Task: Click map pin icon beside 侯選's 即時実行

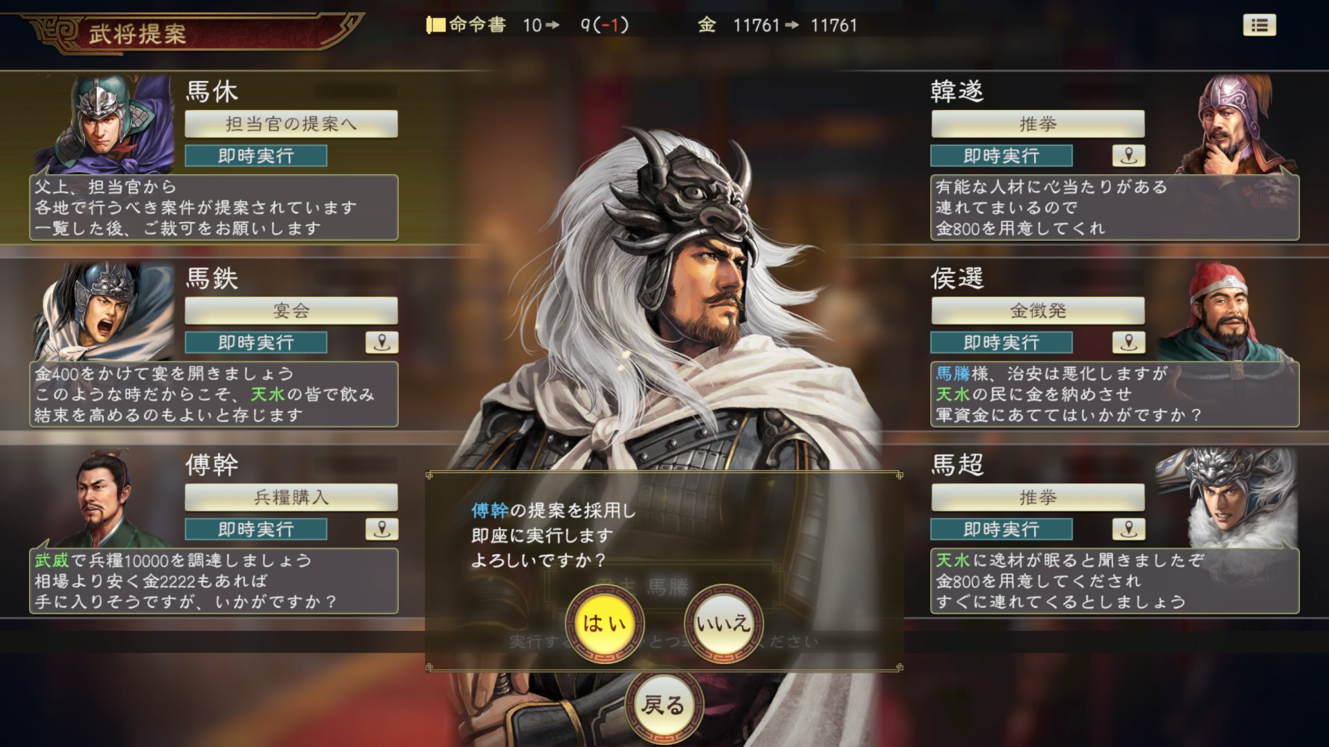Action: [1128, 342]
